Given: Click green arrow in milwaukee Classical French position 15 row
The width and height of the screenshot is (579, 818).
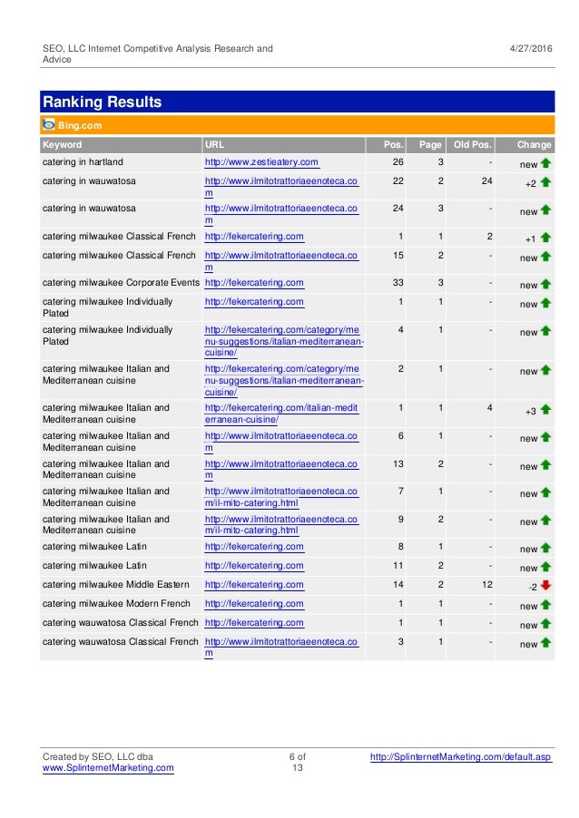Looking at the screenshot, I should click(x=546, y=257).
